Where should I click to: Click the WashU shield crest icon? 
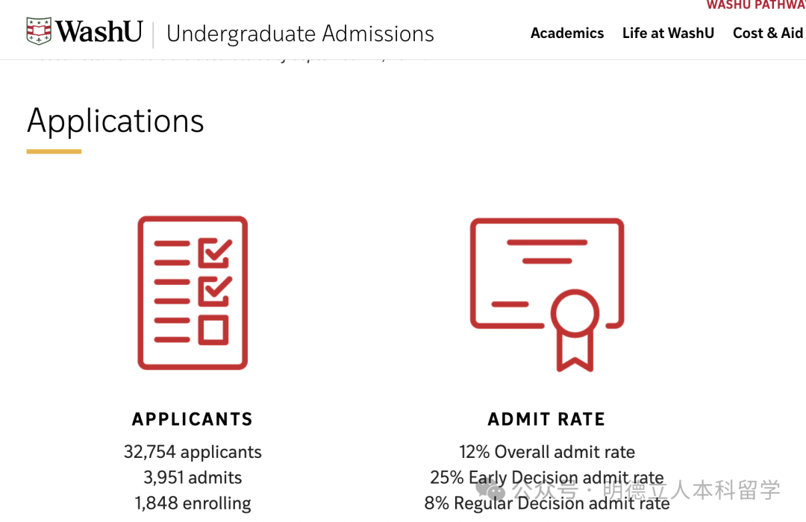click(39, 31)
